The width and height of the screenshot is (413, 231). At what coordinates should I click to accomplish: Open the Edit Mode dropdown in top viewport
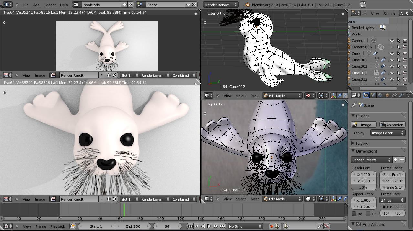pos(282,96)
